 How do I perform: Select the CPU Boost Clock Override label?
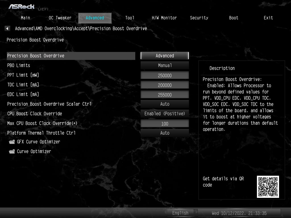point(34,114)
